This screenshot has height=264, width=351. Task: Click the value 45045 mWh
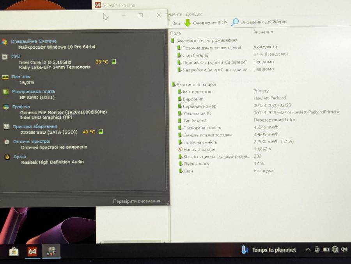tap(266, 127)
